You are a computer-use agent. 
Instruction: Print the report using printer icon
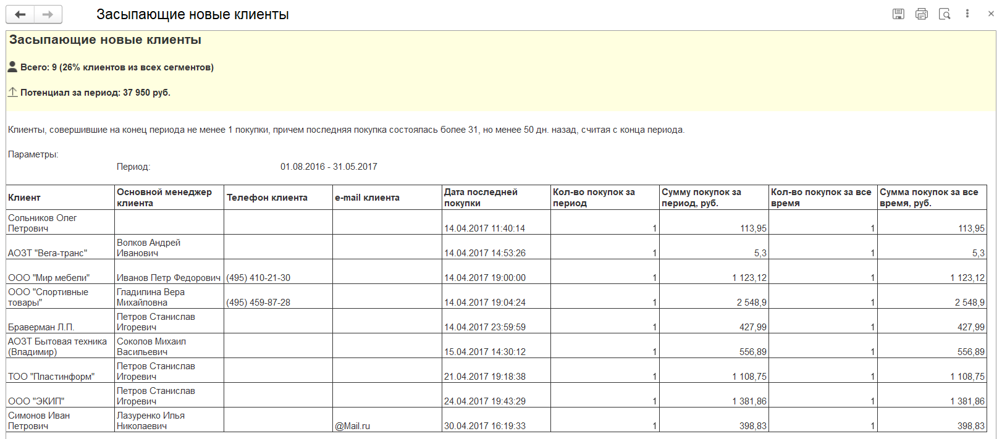coord(921,14)
